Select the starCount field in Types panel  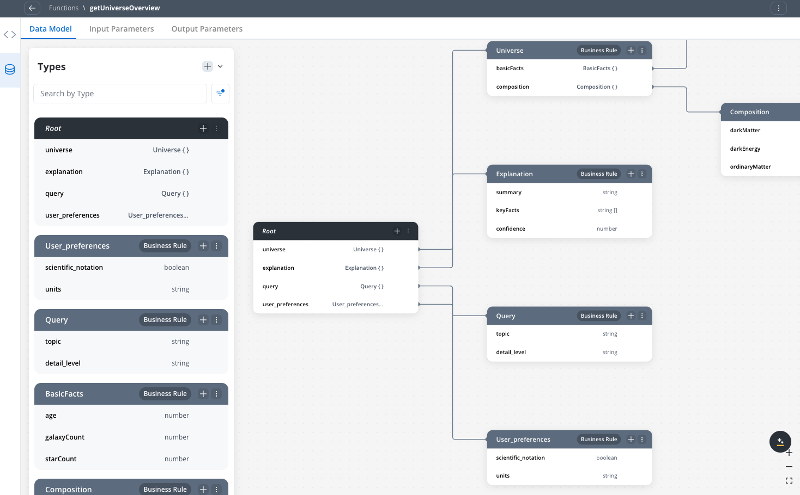point(131,459)
